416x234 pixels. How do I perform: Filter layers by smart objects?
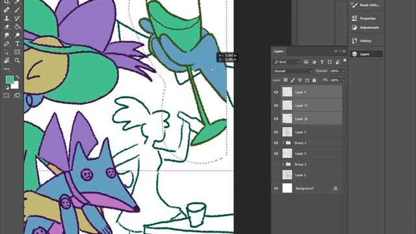point(337,62)
